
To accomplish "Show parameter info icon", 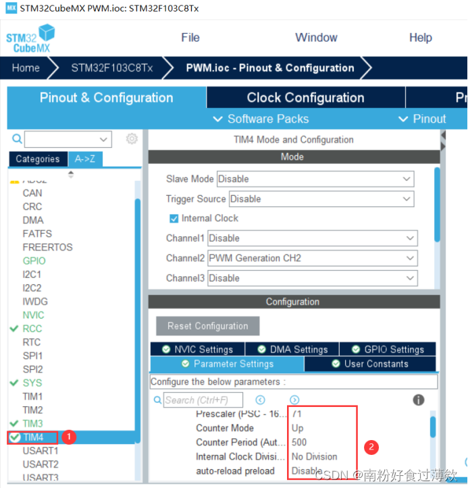I will 419,400.
